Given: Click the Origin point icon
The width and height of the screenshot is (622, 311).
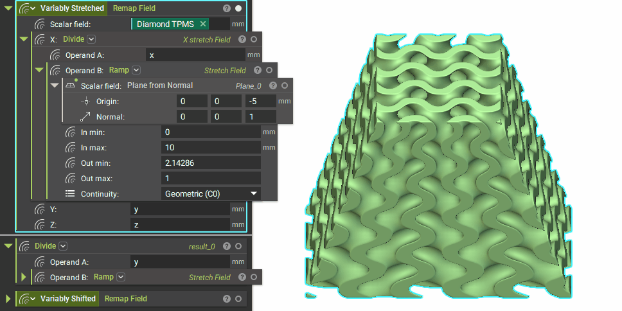Looking at the screenshot, I should [x=85, y=102].
